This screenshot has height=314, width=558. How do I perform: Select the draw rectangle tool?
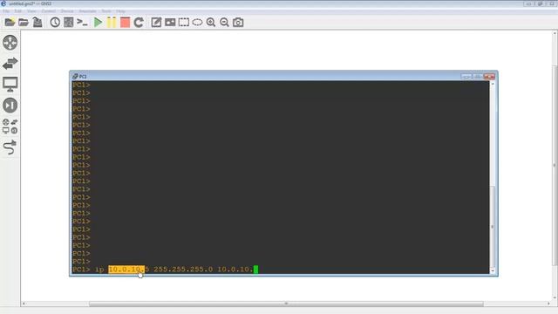coord(184,23)
